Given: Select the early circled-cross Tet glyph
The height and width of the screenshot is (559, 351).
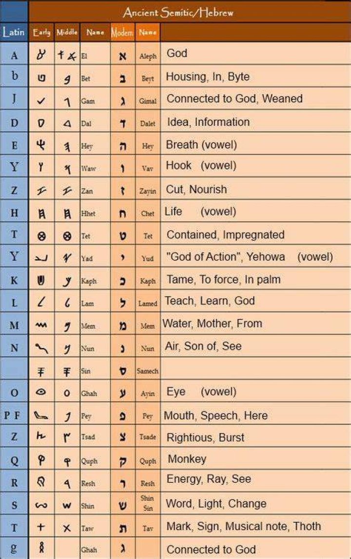Looking at the screenshot, I should 41,236.
